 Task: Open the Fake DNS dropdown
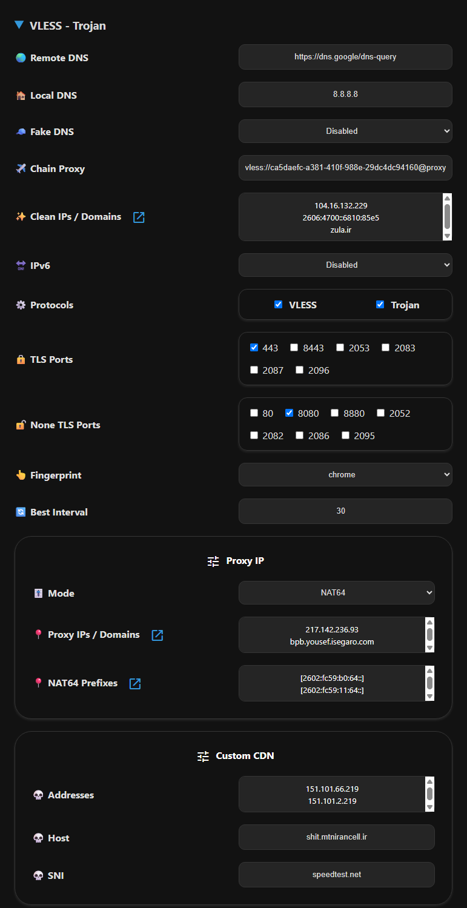point(345,131)
